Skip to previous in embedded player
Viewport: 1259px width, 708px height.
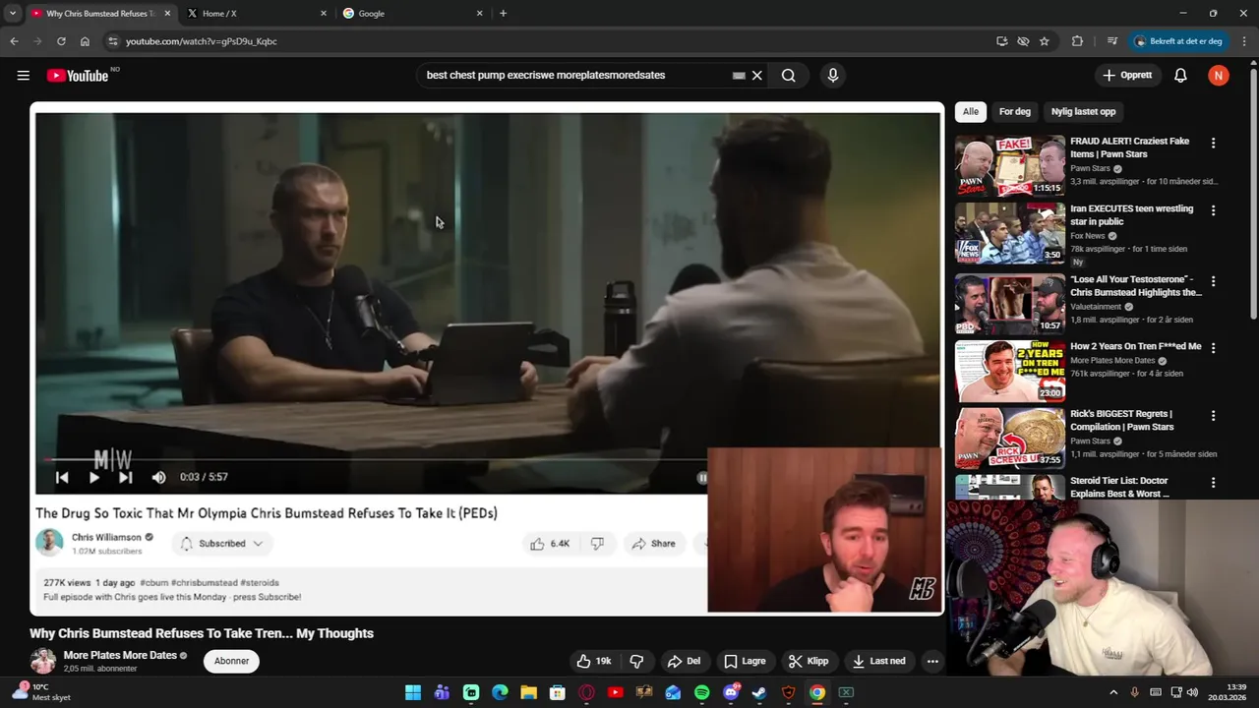tap(62, 477)
